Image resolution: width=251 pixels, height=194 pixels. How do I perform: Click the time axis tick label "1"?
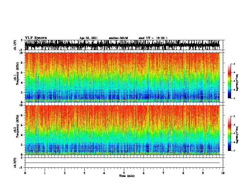pyautogui.click(x=45, y=173)
